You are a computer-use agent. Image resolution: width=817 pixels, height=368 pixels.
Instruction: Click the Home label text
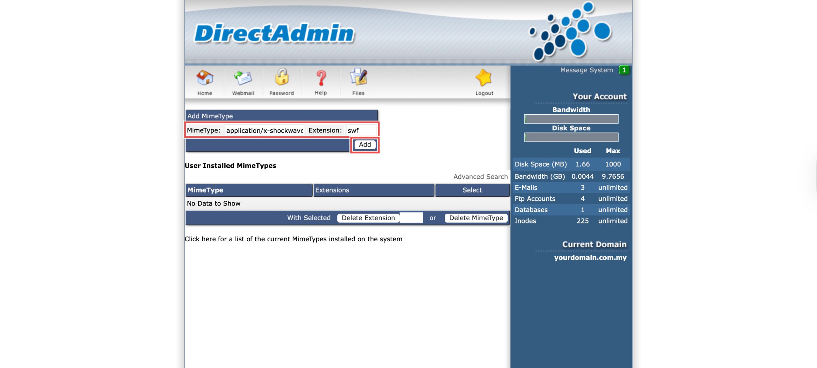(205, 93)
